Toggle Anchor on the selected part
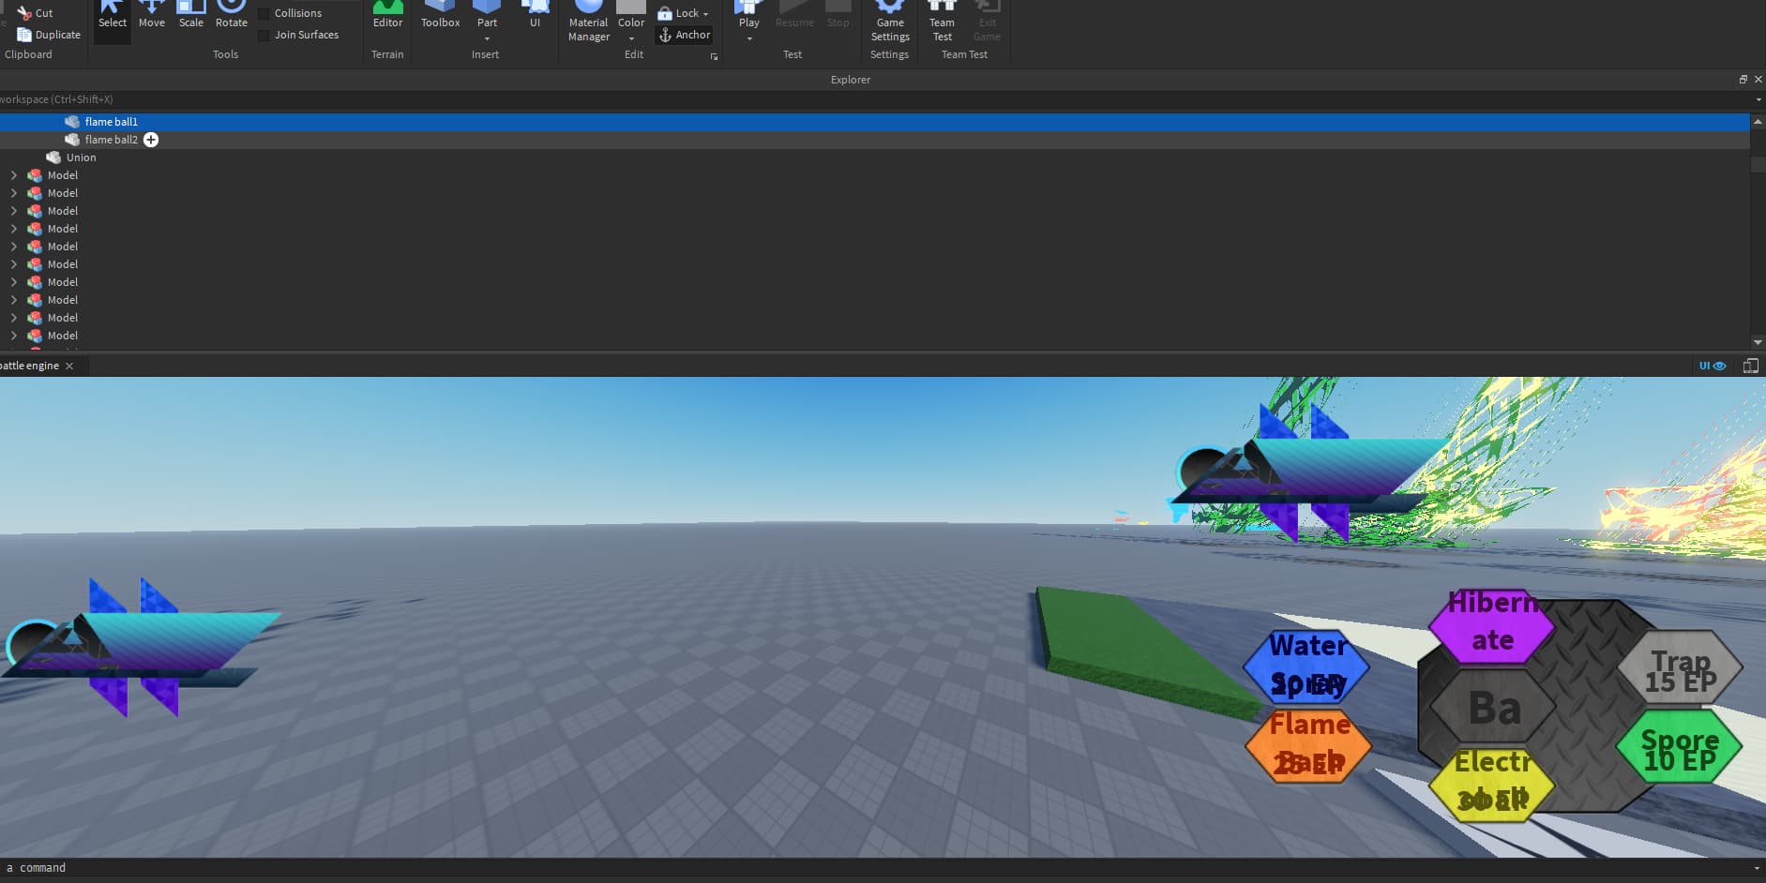Viewport: 1766px width, 883px height. pyautogui.click(x=685, y=35)
